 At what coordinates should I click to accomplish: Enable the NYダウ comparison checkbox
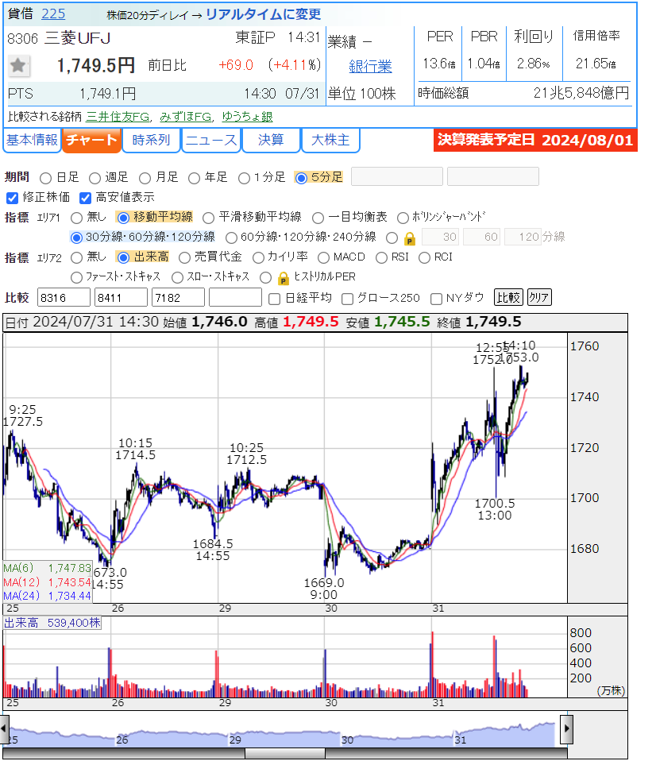pos(436,299)
